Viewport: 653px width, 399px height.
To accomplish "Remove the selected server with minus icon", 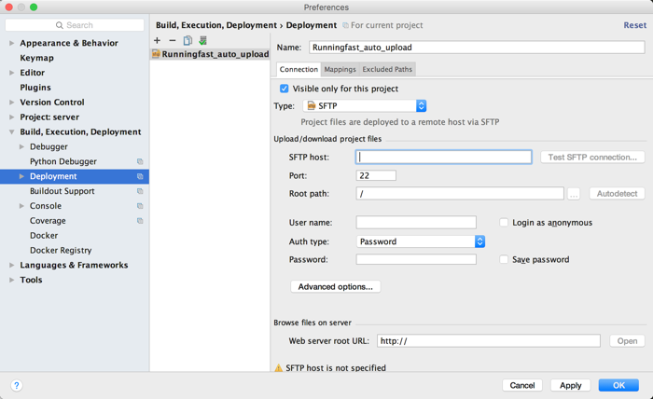I will coord(173,40).
